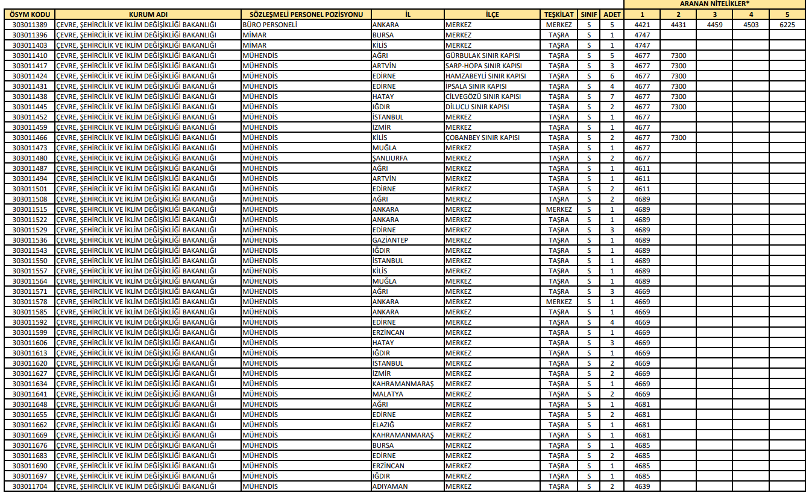The image size is (809, 493).
Task: Select column header 3 under ARANAN NİTELİKLER
Action: tap(714, 14)
